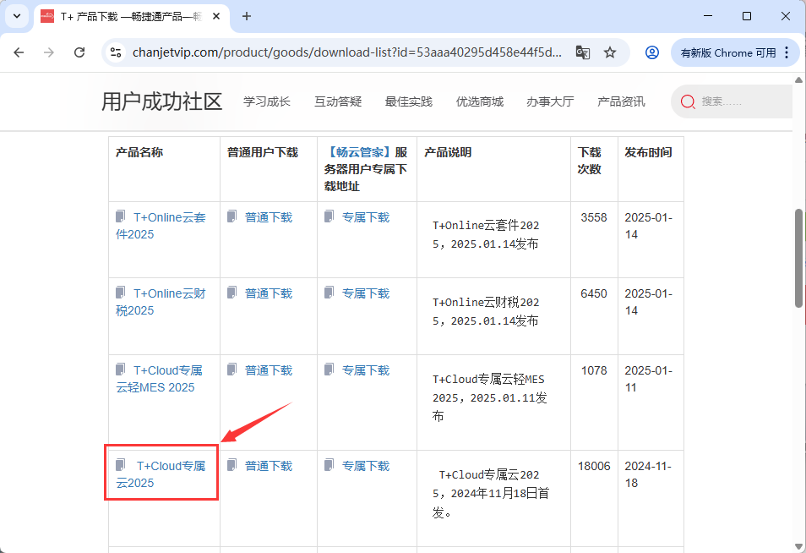The height and width of the screenshot is (553, 806).
Task: Open the 学习成长 menu
Action: pos(267,101)
